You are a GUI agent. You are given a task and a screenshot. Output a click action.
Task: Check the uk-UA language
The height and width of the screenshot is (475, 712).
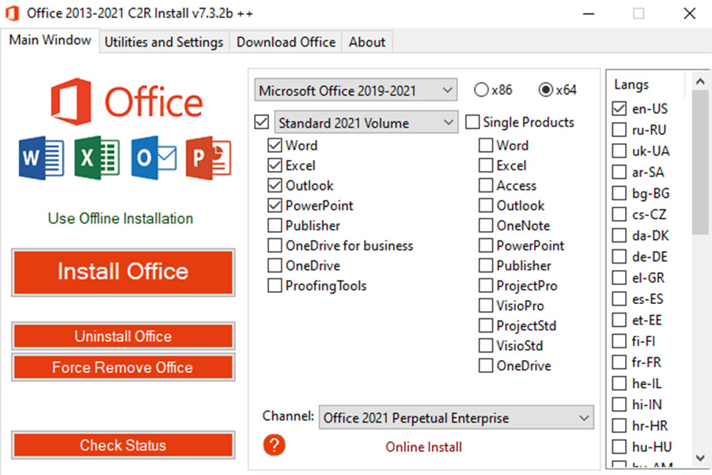619,151
